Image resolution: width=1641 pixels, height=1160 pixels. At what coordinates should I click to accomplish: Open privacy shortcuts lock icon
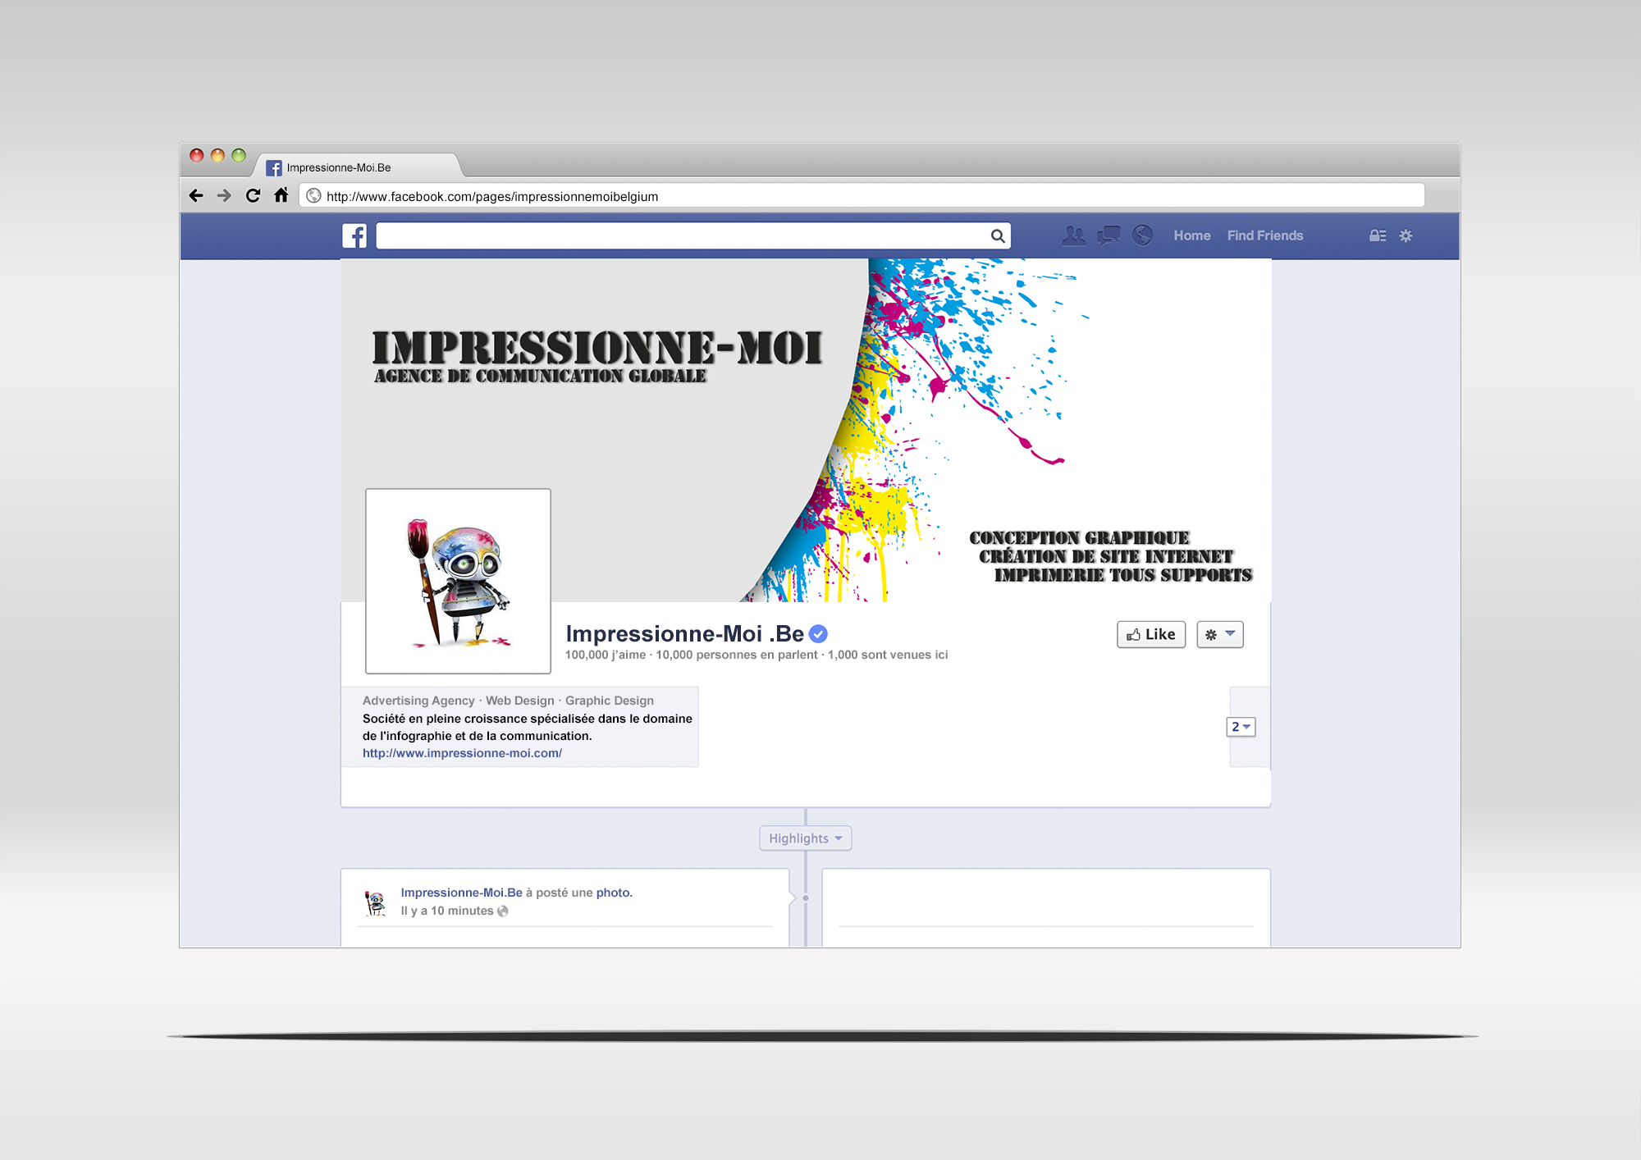point(1378,235)
